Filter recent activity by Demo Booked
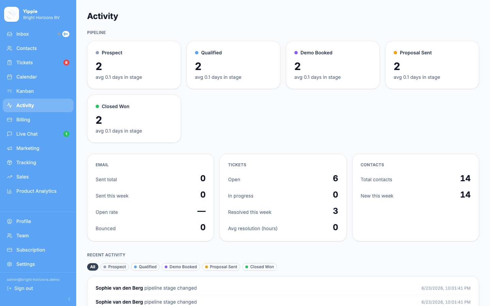490x306 pixels. pos(181,267)
